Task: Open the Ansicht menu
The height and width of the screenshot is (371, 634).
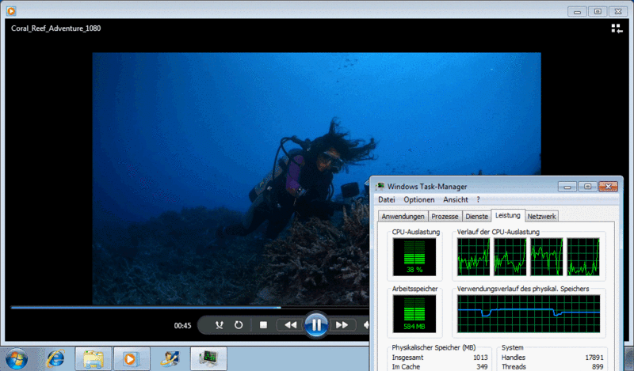Action: click(456, 200)
